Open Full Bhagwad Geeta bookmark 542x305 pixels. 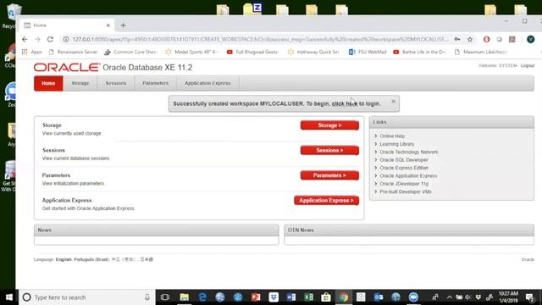(x=252, y=52)
